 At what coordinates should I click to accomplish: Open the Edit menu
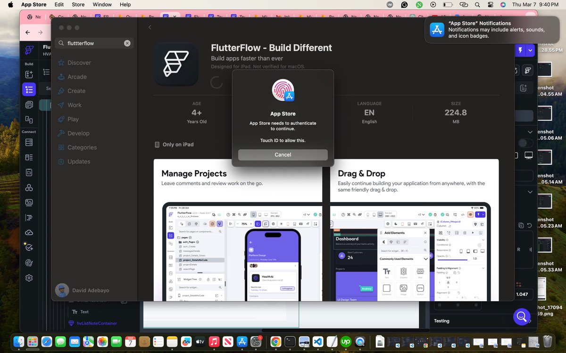tap(59, 4)
